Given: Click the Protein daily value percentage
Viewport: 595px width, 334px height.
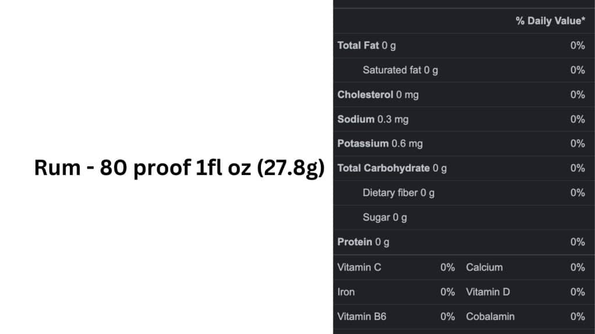Looking at the screenshot, I should pyautogui.click(x=577, y=242).
